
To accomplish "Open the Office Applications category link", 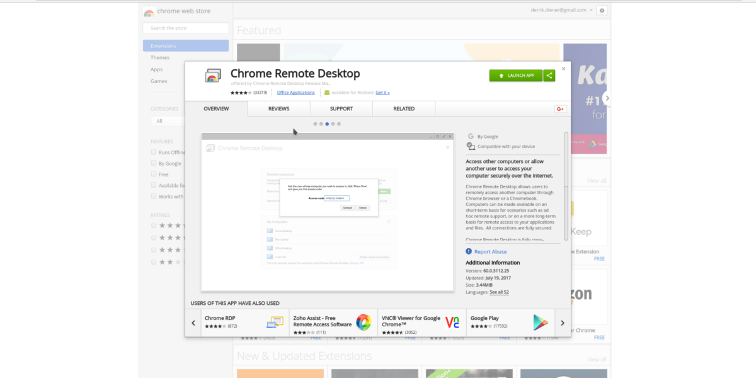I will [295, 93].
